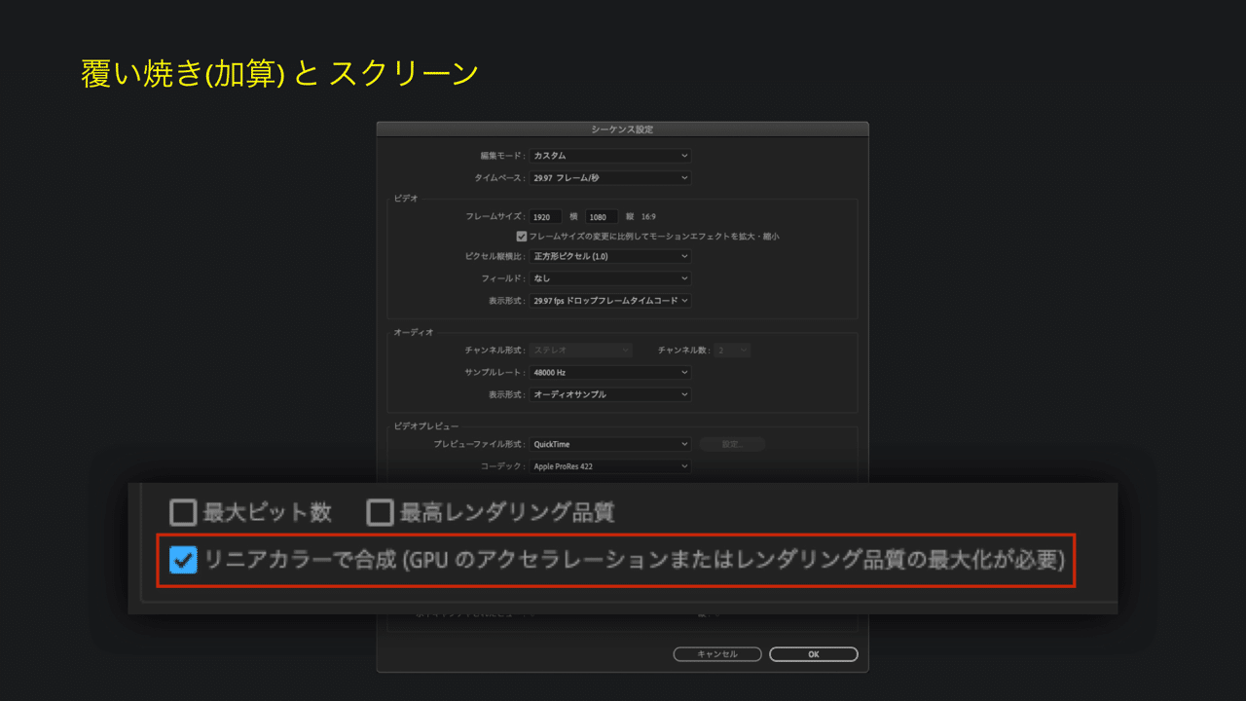Image resolution: width=1246 pixels, height=701 pixels.
Task: Enable the 最高レンダリング品質 checkbox
Action: click(x=380, y=512)
